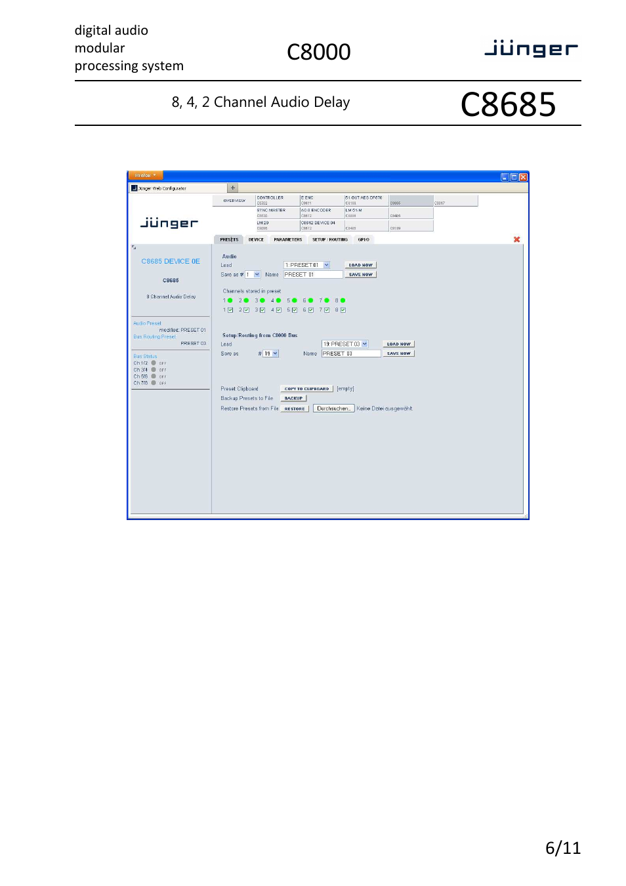Toggle channel 5 stored-in-preset checkbox
The width and height of the screenshot is (626, 886).
pos(295,310)
